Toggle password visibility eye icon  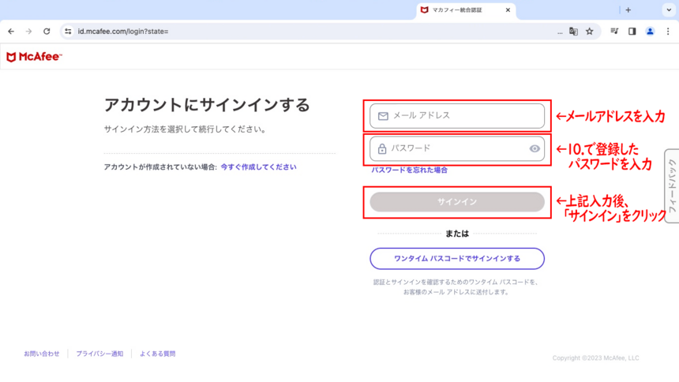click(535, 148)
